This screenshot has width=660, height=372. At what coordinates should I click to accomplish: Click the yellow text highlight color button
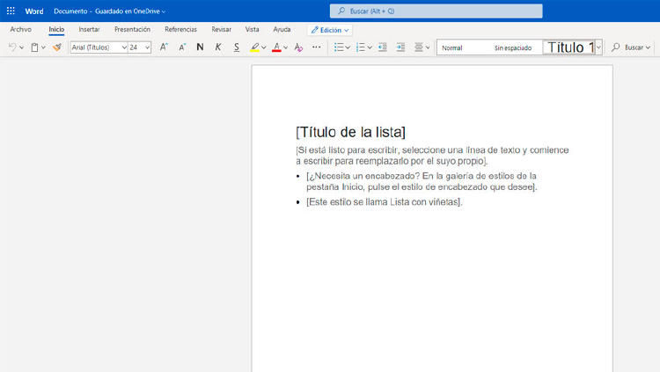254,47
